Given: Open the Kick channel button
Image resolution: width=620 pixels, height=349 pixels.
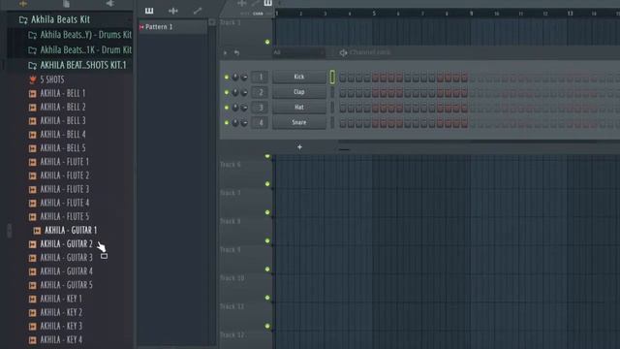Looking at the screenshot, I should 299,77.
